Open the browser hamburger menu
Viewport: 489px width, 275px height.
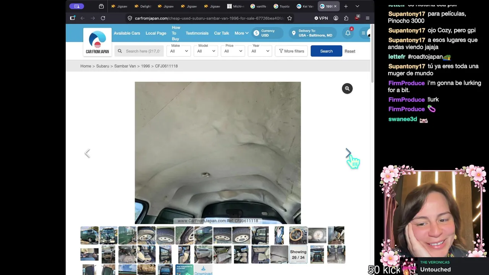368,18
